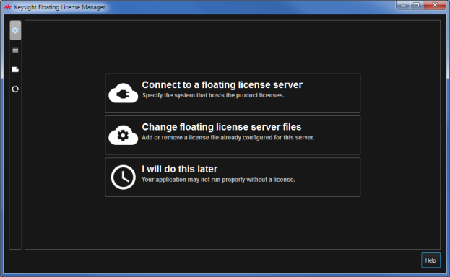This screenshot has height=277, width=450.
Task: Click the cloud plug connect icon
Action: (x=123, y=93)
